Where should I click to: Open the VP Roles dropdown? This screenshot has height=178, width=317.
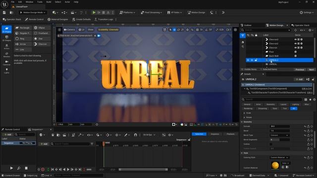174,12
